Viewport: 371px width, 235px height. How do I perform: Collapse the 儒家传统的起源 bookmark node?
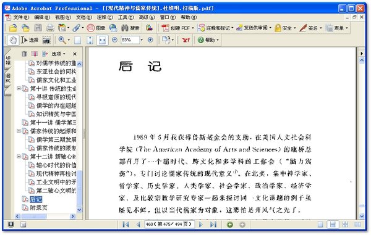(x=19, y=131)
